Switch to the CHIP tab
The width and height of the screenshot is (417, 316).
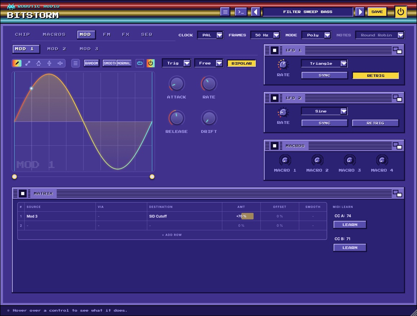click(22, 34)
